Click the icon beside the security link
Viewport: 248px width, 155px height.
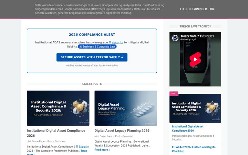(x=110, y=42)
